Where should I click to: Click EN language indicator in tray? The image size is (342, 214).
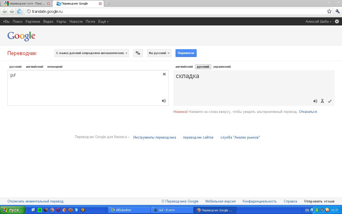point(307,210)
